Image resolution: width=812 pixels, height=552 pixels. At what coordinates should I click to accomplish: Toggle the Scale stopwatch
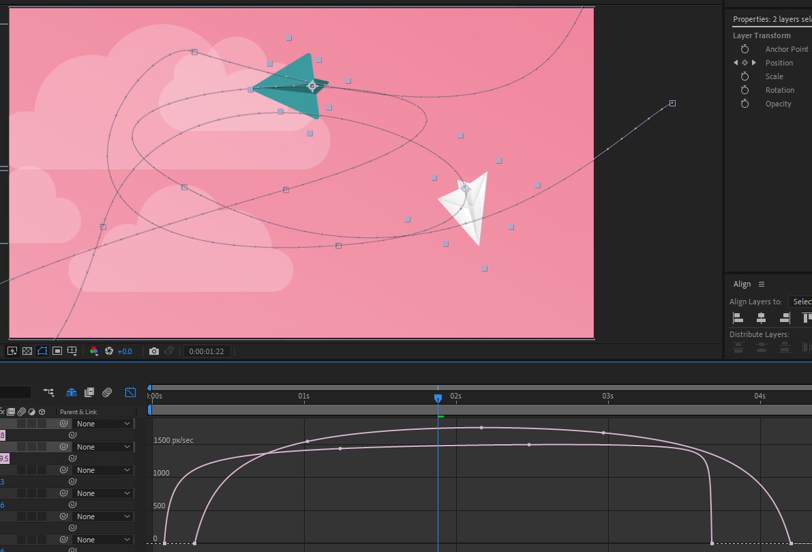pyautogui.click(x=745, y=76)
